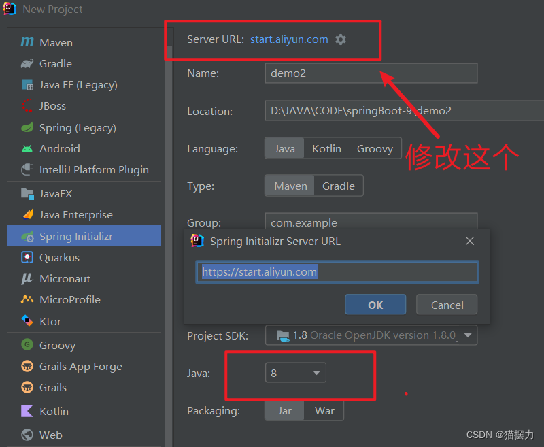Image resolution: width=544 pixels, height=447 pixels.
Task: Click the Android robot icon
Action: coord(27,148)
